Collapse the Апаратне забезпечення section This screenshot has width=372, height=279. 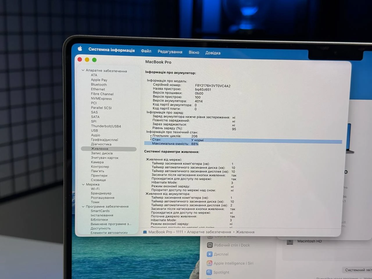tap(83, 70)
